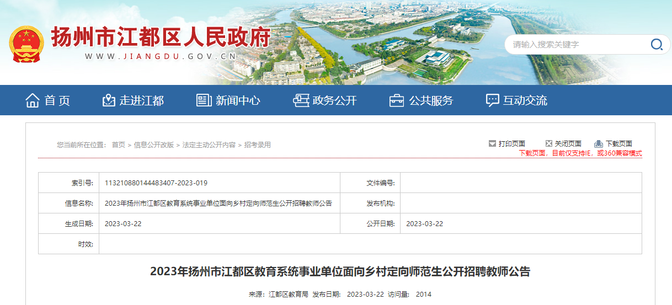The image size is (672, 305).
Task: Open the 信息公开版 breadcrumb link
Action: (153, 145)
